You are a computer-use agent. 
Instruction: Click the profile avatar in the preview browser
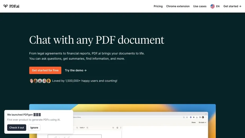[x=203, y=117]
